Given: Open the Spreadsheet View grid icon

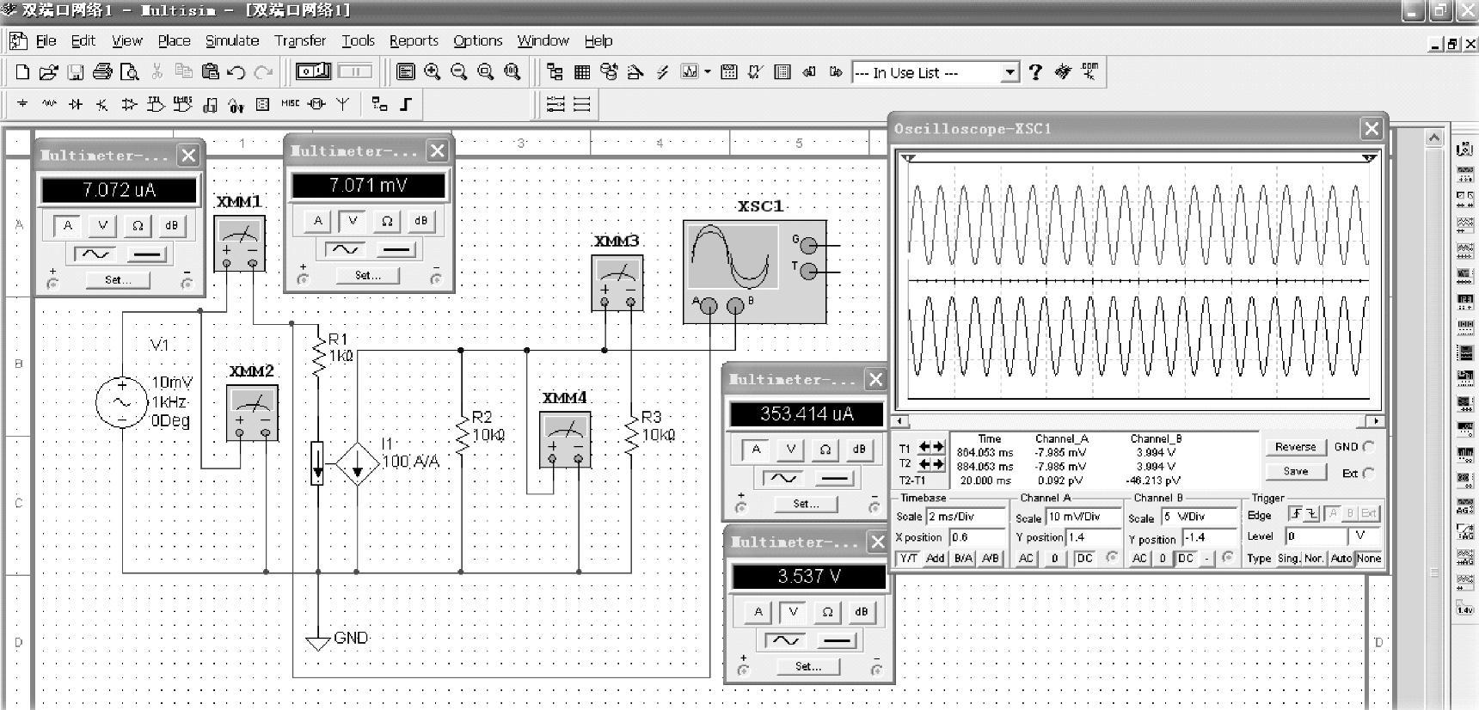Looking at the screenshot, I should (582, 72).
